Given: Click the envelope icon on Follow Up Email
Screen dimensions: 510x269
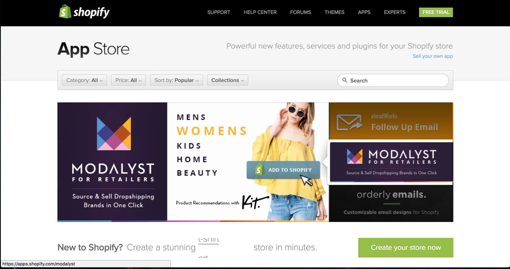Looking at the screenshot, I should 349,122.
